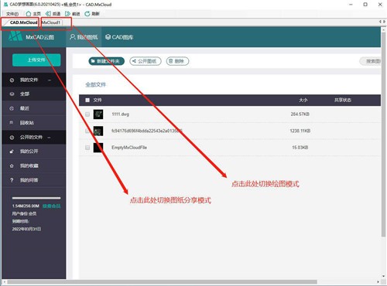Click the horizontal scrollbar at the bottom
This screenshot has width=387, height=286.
point(161,282)
